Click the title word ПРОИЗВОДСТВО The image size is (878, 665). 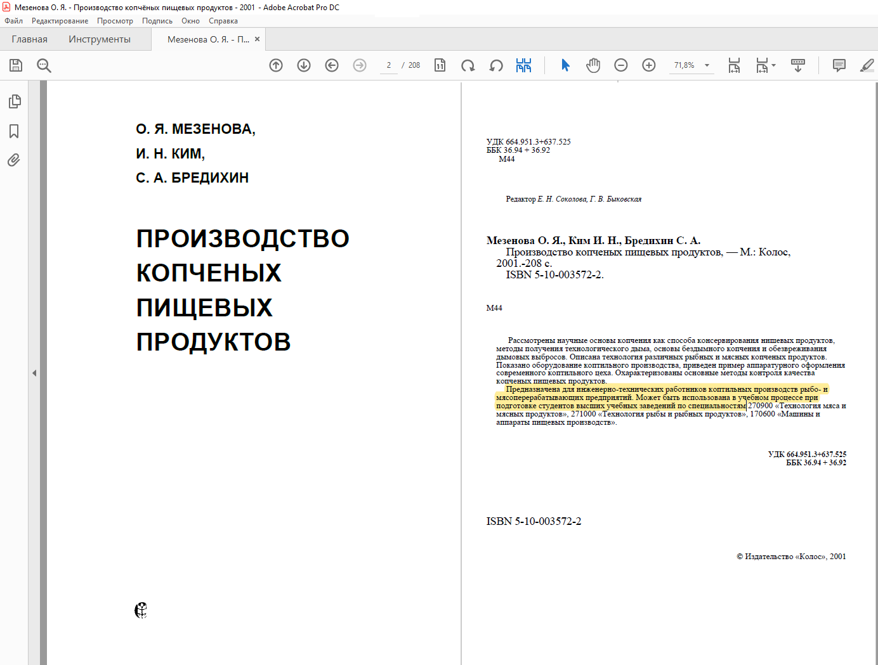(243, 239)
